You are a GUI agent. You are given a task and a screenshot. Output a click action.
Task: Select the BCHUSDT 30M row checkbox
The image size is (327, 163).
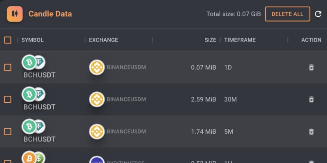coord(8,99)
